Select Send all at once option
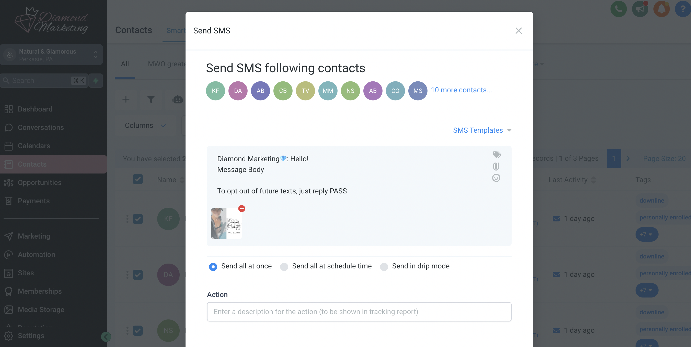Image resolution: width=691 pixels, height=347 pixels. [213, 267]
